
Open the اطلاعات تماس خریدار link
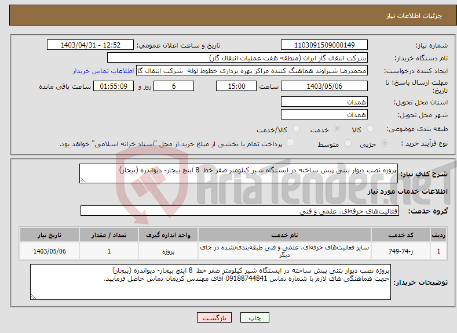(x=103, y=71)
